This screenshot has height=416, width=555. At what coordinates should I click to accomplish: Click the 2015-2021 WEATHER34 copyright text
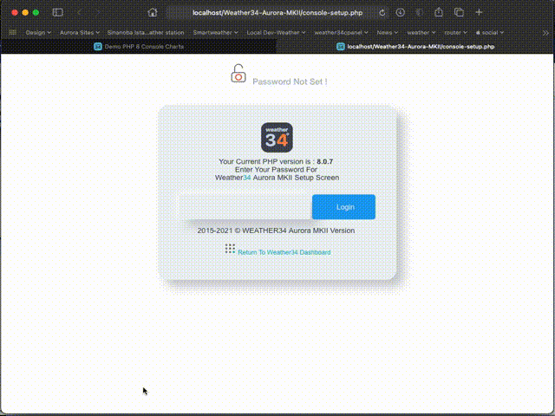coord(276,231)
